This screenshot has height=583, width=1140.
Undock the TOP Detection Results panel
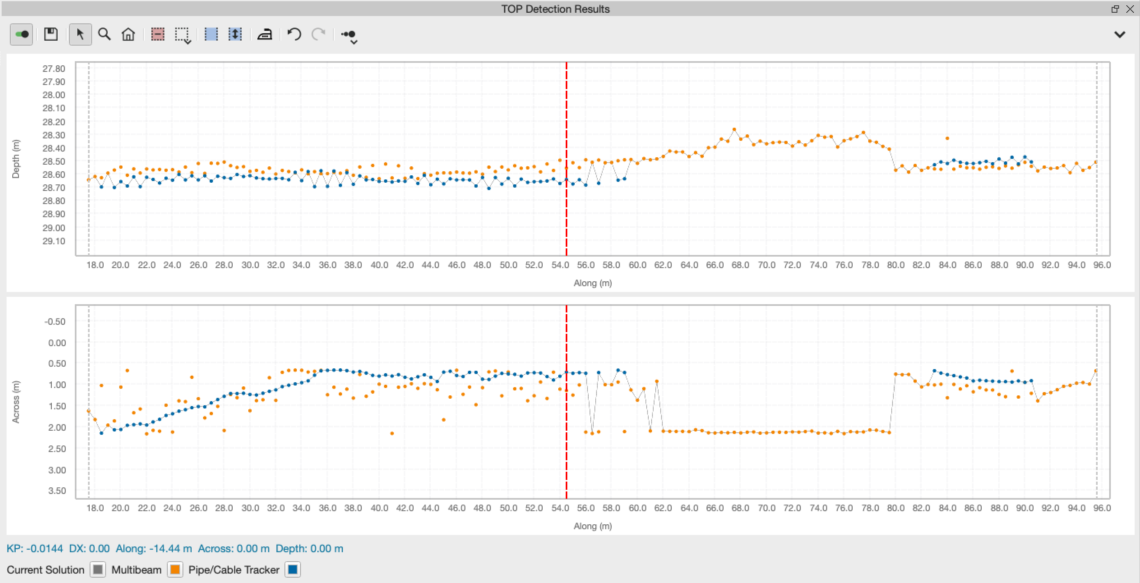click(1115, 9)
